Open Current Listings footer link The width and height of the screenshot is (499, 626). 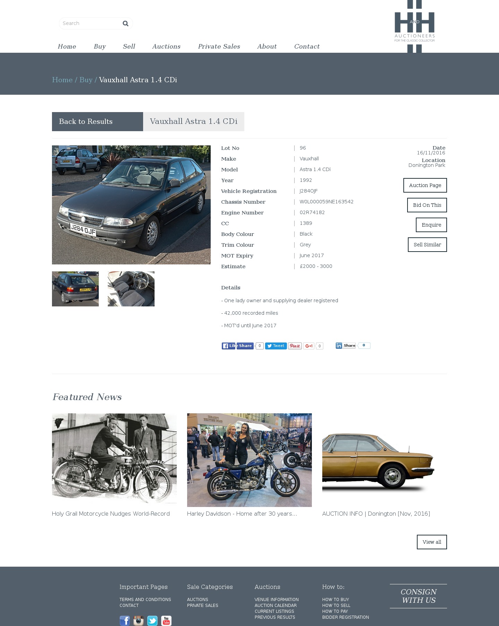point(274,611)
